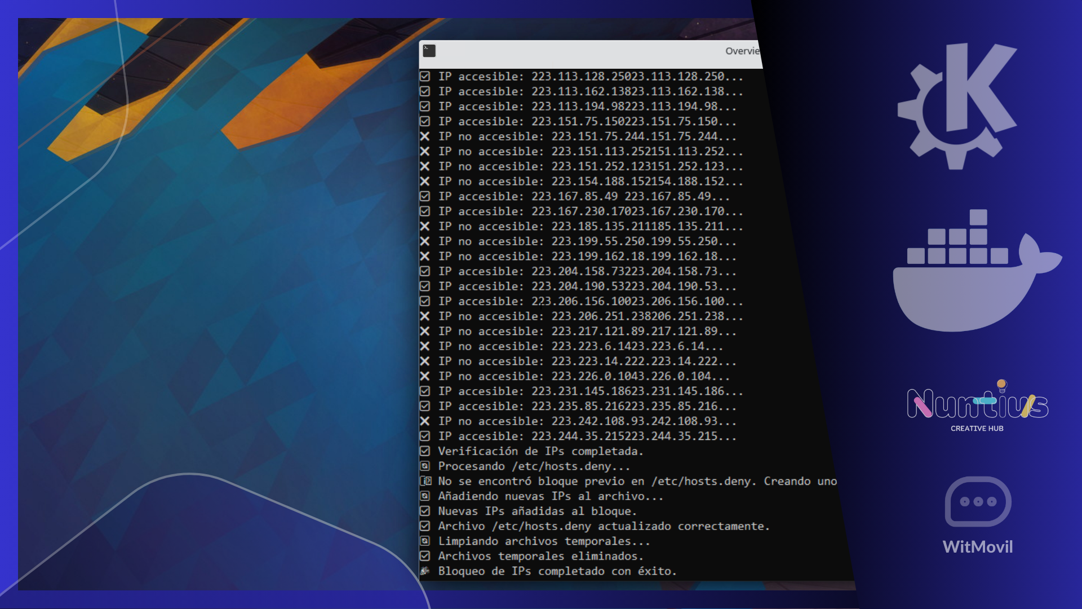Click icon beside 'Bloqueo de IPs completado con éxito.'
The height and width of the screenshot is (609, 1082).
425,571
